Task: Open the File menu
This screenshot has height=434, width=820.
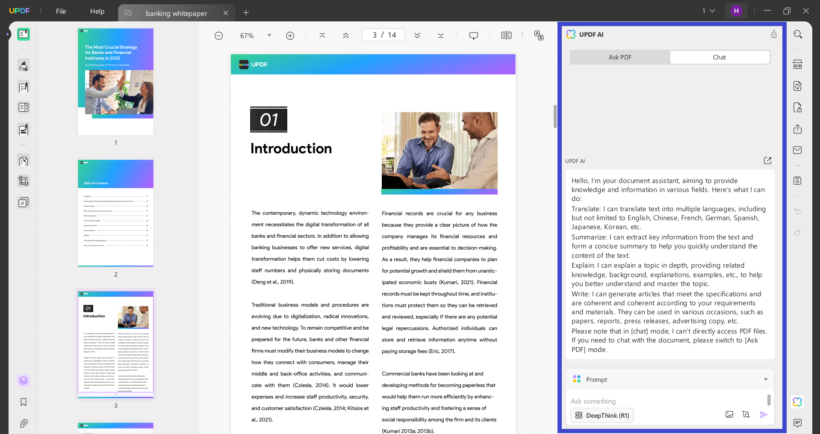Action: click(x=61, y=11)
